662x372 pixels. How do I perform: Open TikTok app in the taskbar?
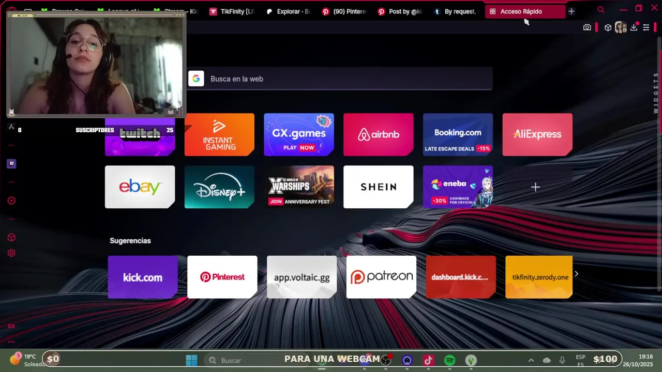pos(428,360)
